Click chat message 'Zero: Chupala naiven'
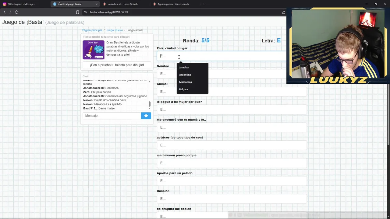 click(97, 92)
